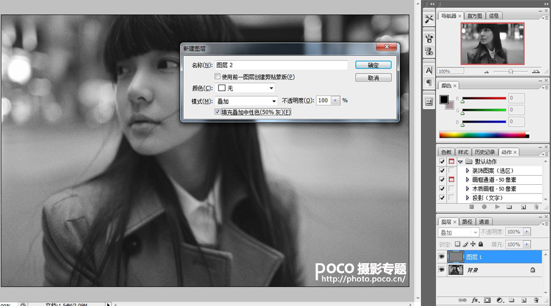Click the 名称 input field
The width and height of the screenshot is (551, 306).
[x=281, y=65]
